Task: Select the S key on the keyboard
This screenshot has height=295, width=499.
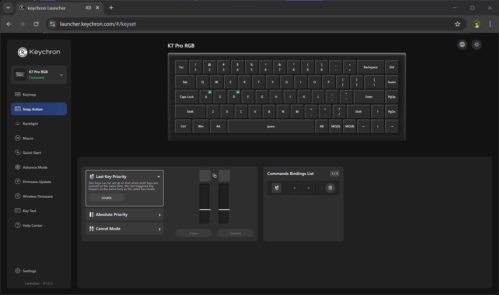Action: 220,97
